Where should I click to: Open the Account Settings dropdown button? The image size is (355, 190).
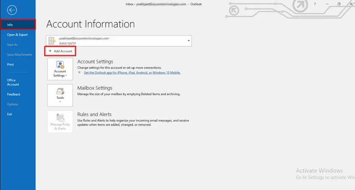coord(60,69)
